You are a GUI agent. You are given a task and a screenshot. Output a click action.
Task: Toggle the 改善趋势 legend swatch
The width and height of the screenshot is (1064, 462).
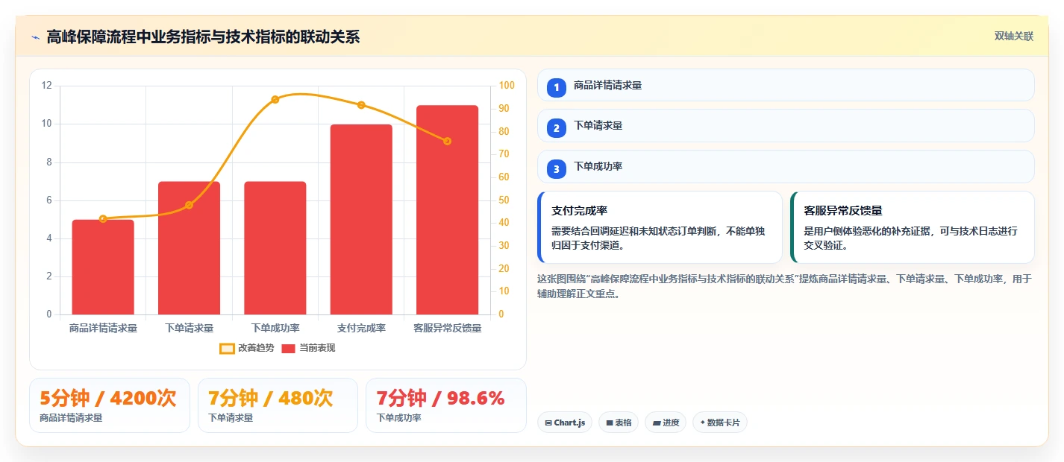pyautogui.click(x=227, y=348)
